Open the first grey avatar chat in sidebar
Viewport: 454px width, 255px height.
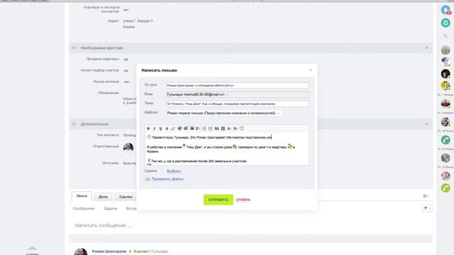[x=445, y=50]
